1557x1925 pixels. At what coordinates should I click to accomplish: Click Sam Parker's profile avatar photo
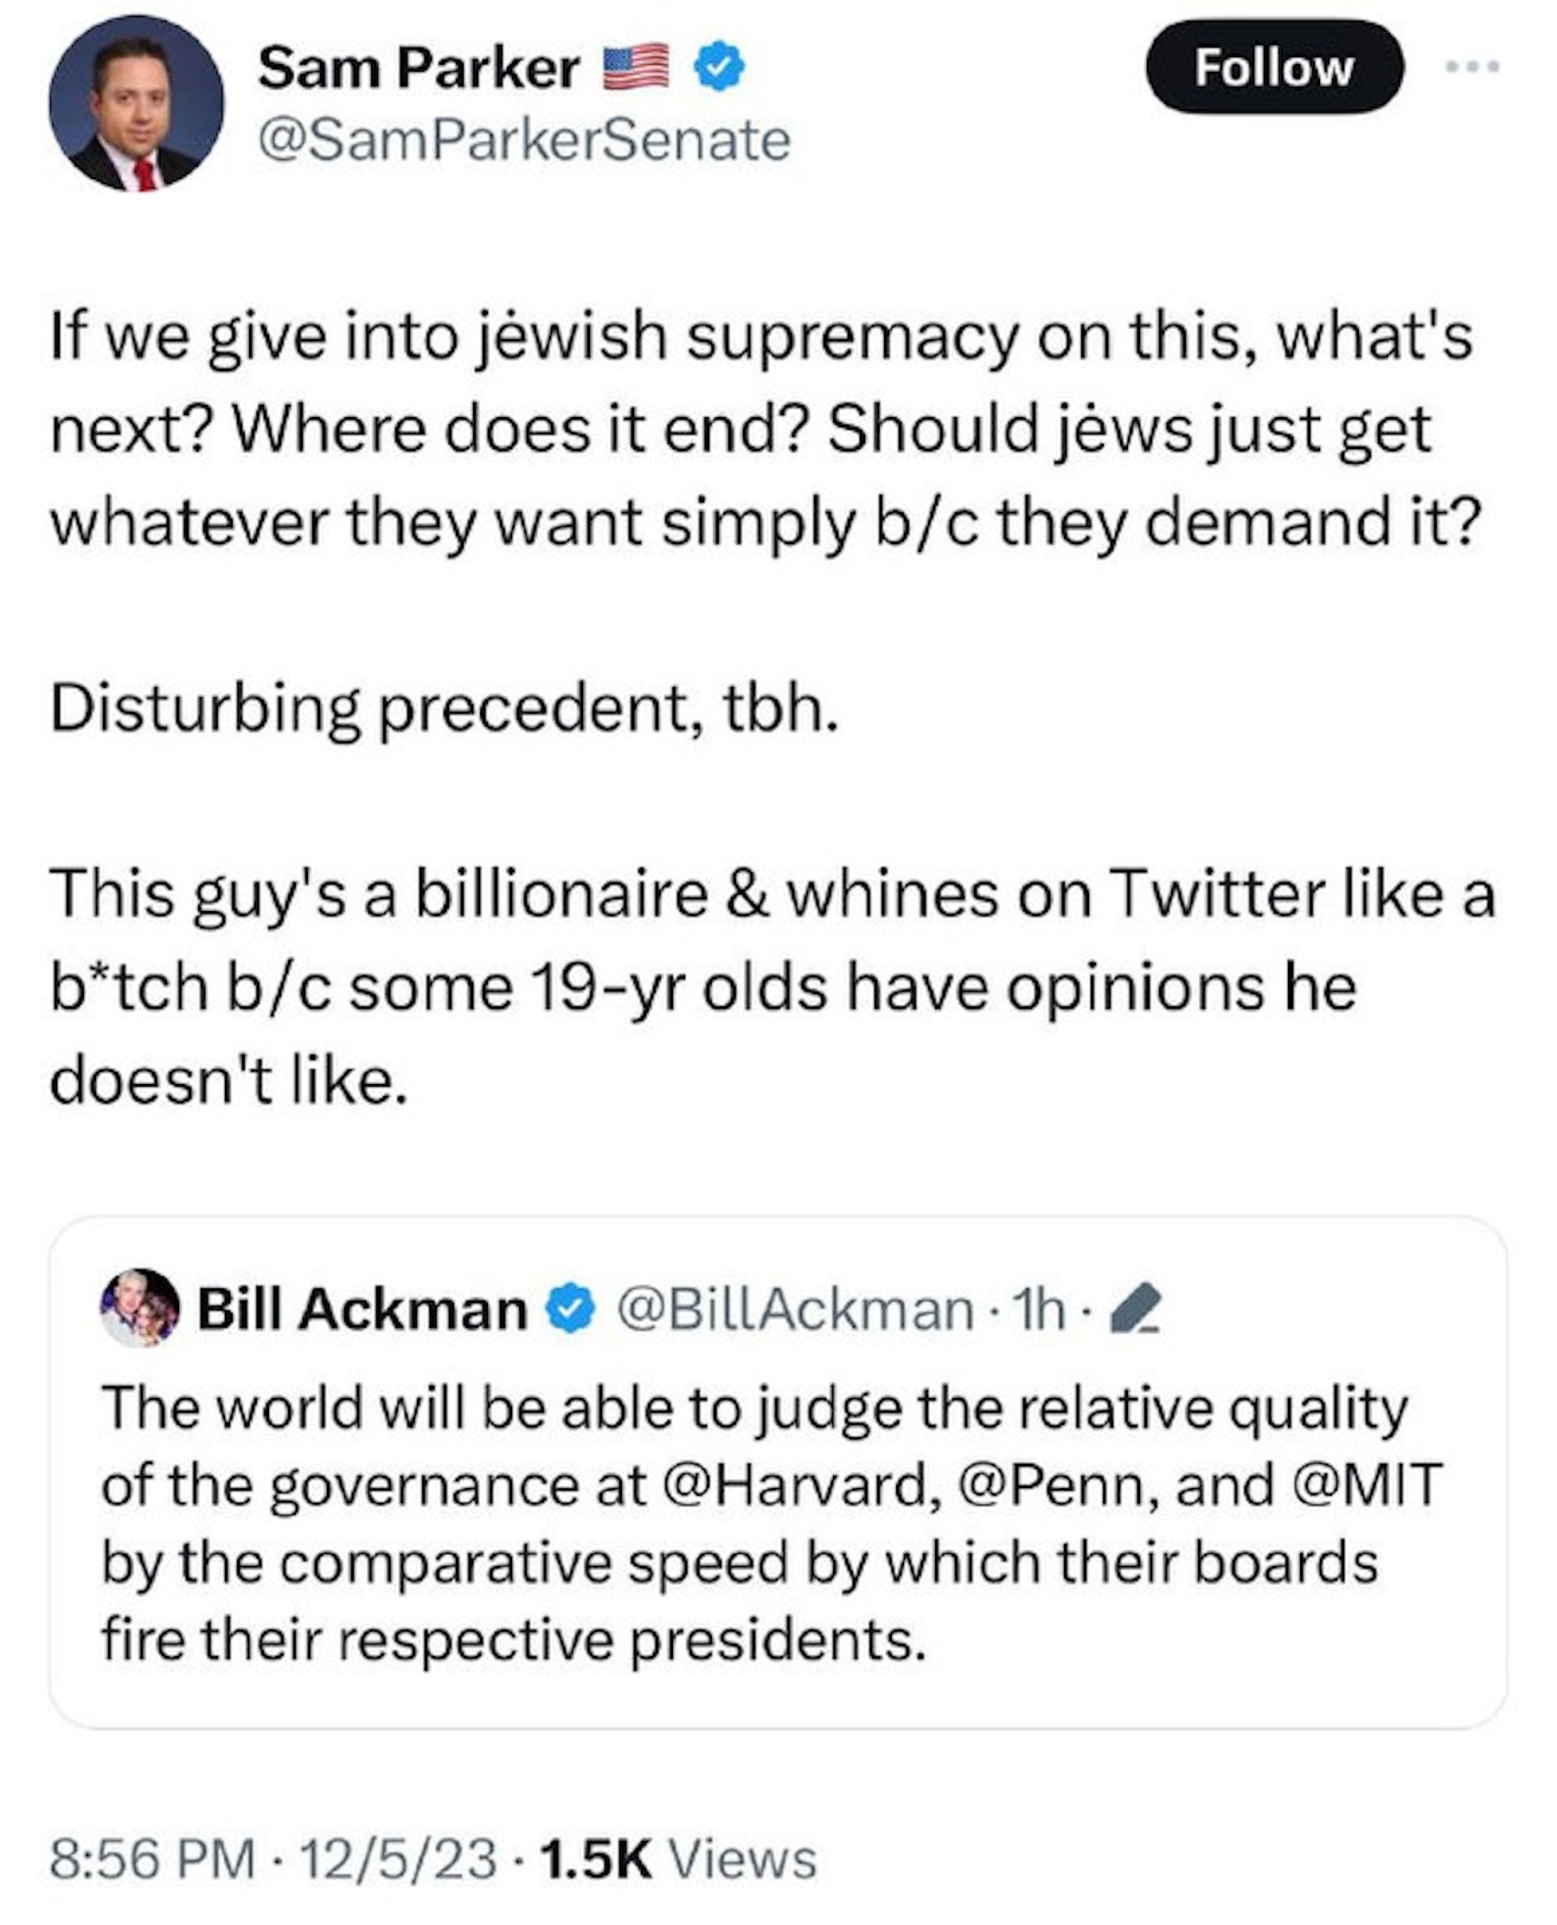[137, 103]
